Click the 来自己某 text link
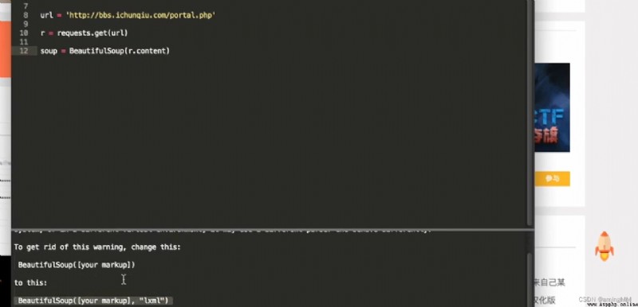This screenshot has width=638, height=307. tap(549, 282)
